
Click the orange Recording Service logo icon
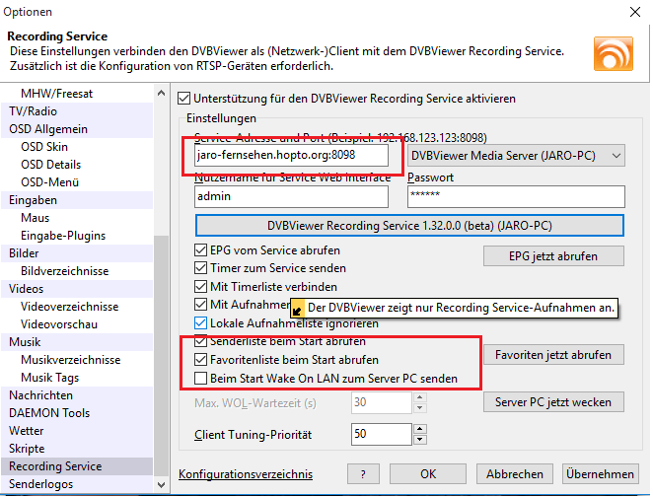613,53
